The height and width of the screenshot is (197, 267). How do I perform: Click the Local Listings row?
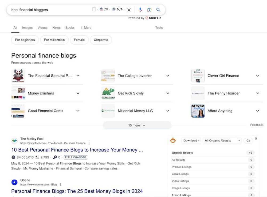coord(213,174)
